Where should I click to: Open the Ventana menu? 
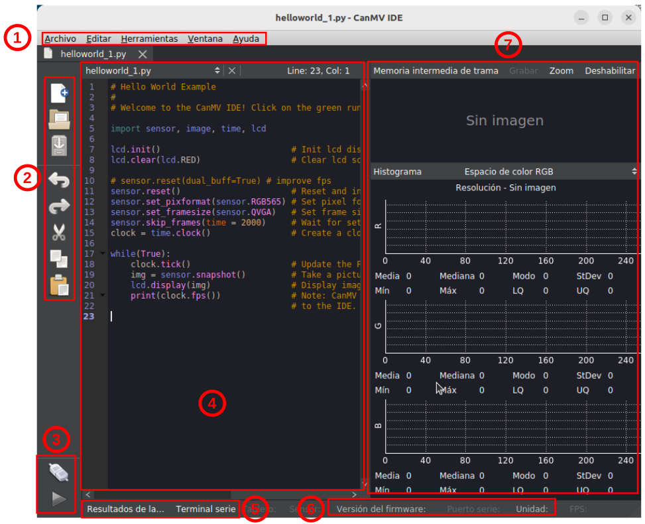pyautogui.click(x=205, y=38)
